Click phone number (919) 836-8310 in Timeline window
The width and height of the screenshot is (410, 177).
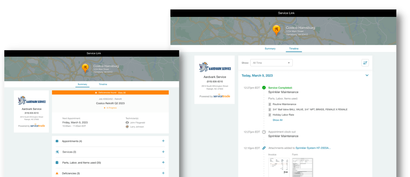pyautogui.click(x=215, y=81)
